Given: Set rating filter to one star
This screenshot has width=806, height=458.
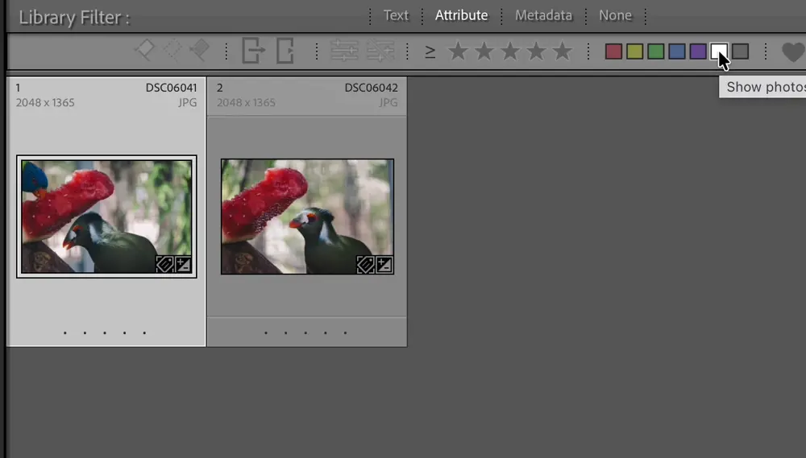Looking at the screenshot, I should (x=458, y=51).
